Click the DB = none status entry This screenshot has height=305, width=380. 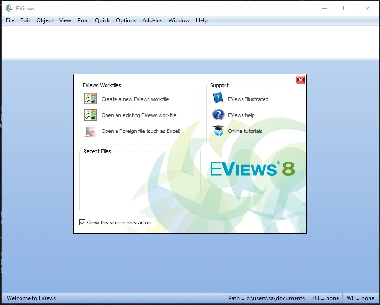(x=325, y=298)
